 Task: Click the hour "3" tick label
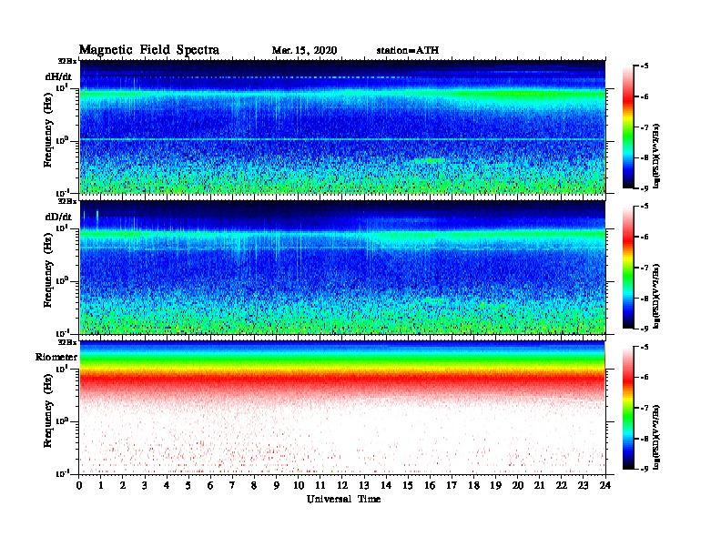tap(145, 485)
